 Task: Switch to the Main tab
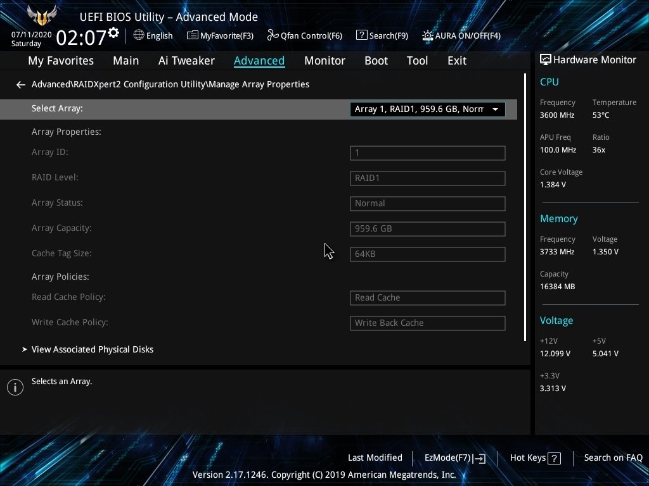[x=126, y=61]
